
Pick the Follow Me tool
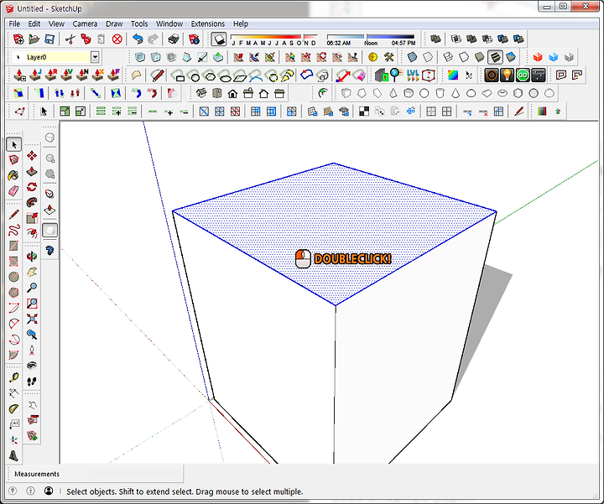point(32,203)
